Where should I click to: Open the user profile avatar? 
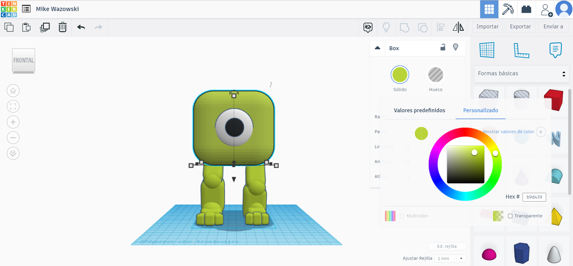click(564, 9)
